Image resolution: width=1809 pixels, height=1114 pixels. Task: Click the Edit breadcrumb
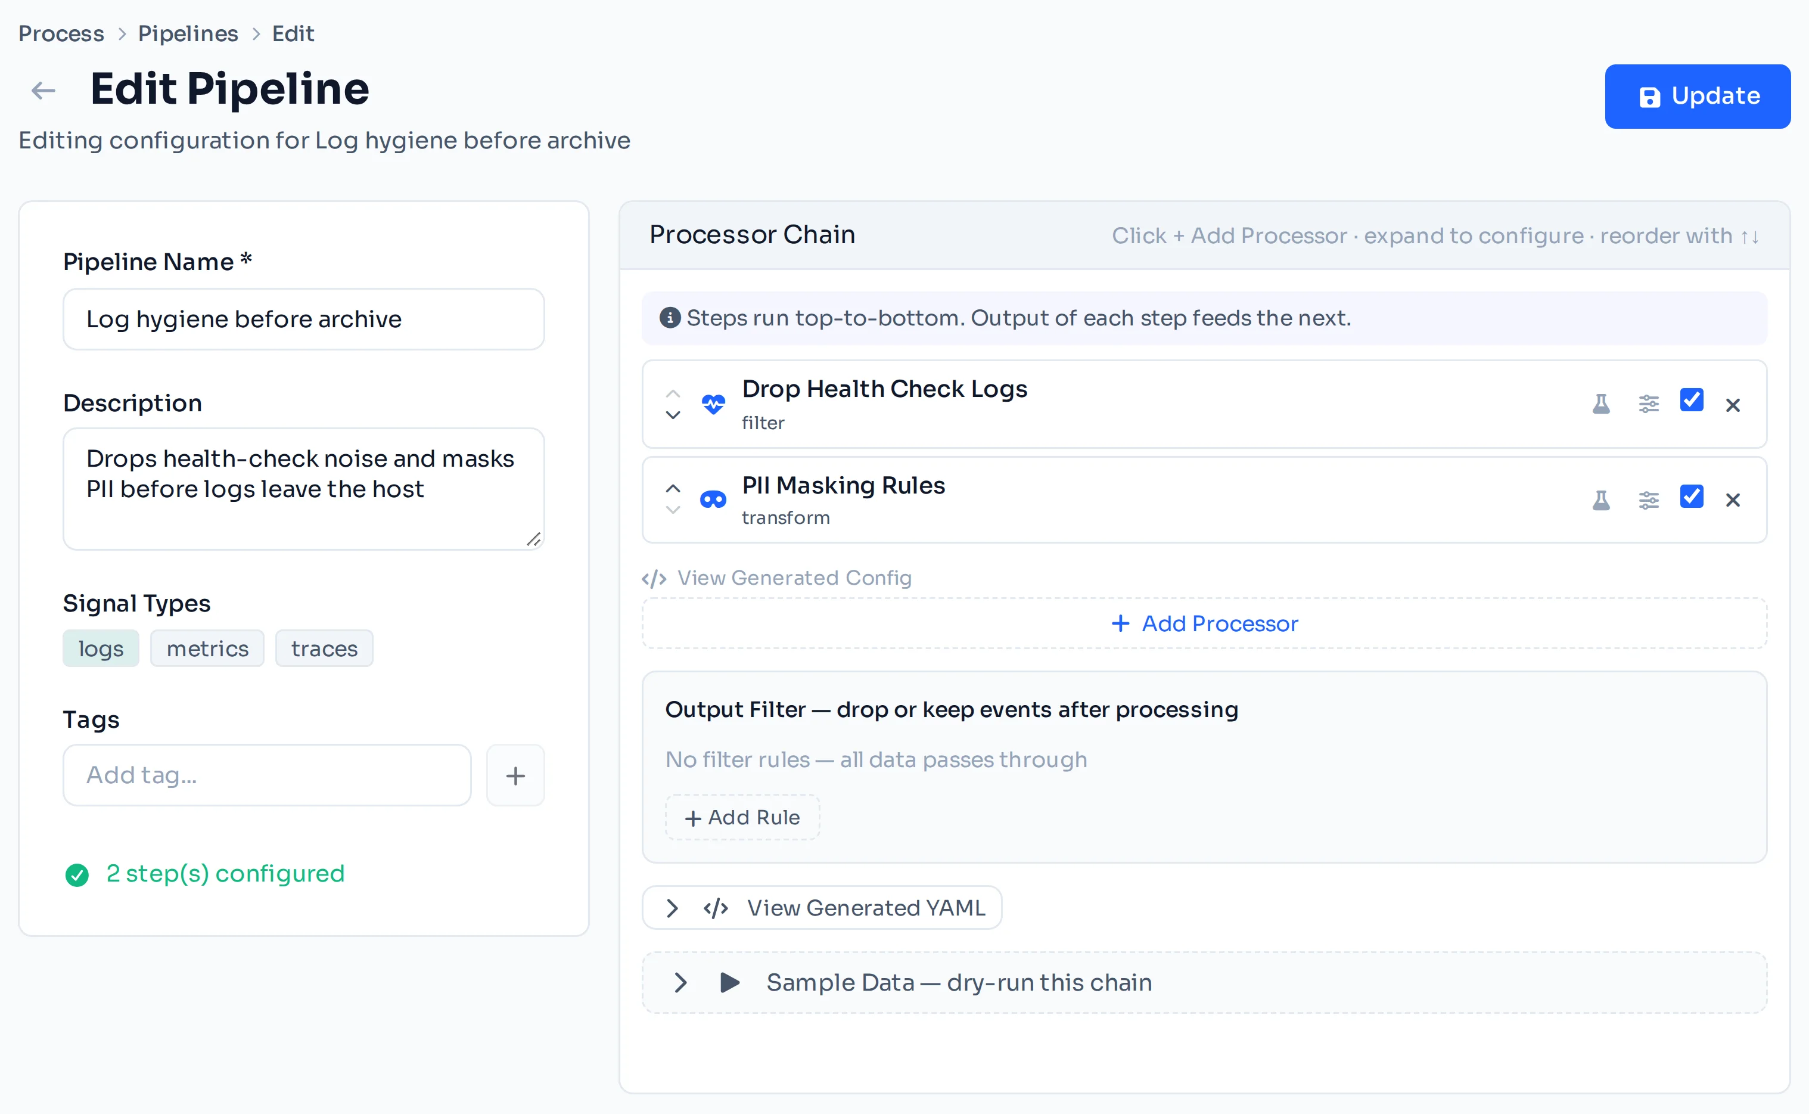point(293,34)
